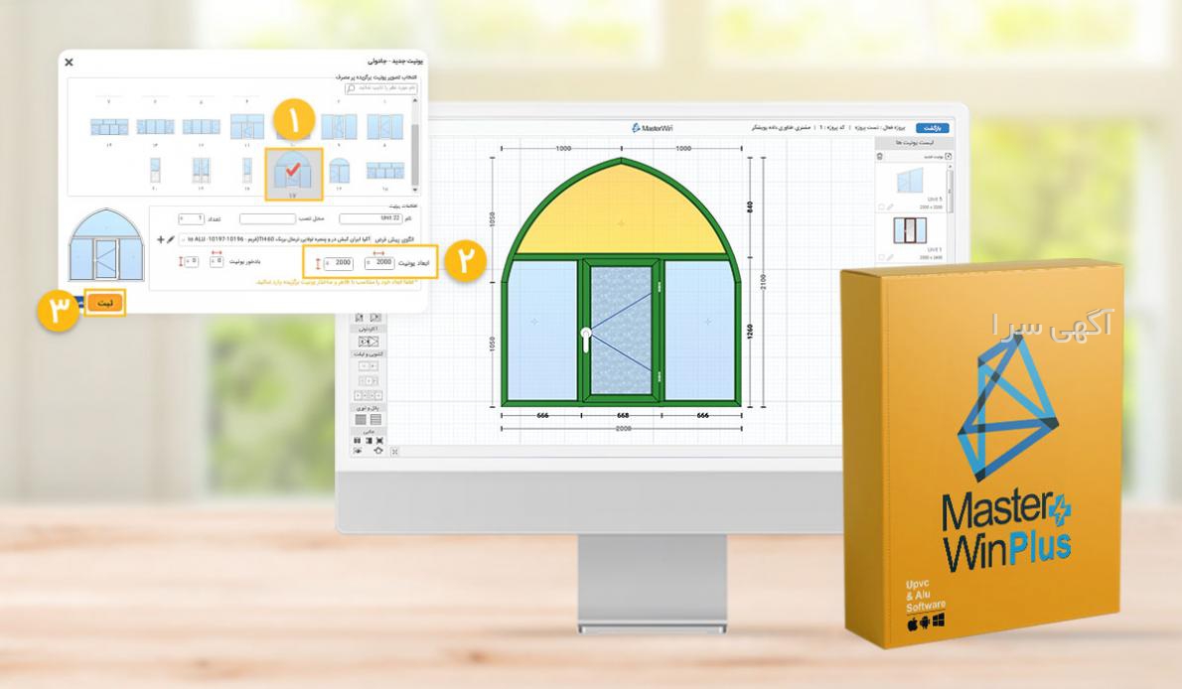Pick the double door template thumbnail
The image size is (1182, 689).
tap(202, 171)
